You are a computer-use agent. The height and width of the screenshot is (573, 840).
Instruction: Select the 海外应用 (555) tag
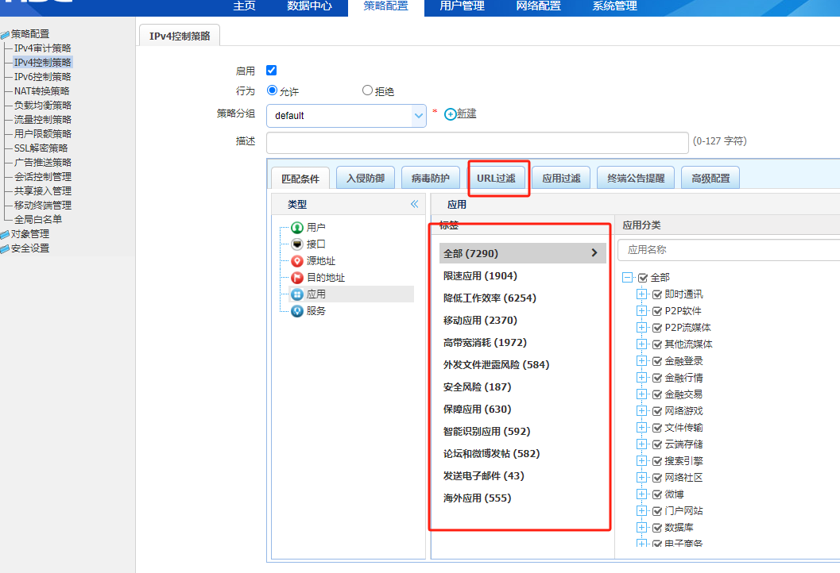pyautogui.click(x=478, y=498)
